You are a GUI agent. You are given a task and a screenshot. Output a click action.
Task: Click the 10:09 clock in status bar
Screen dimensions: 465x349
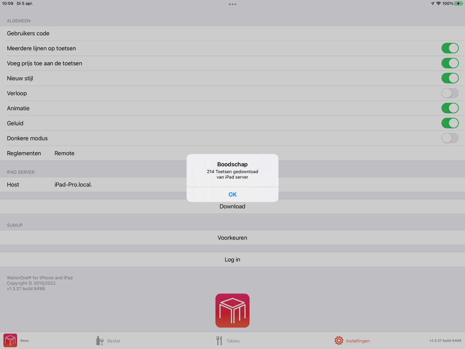point(7,4)
